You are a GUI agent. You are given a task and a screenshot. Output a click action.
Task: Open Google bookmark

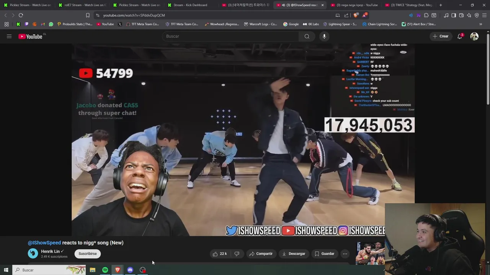pyautogui.click(x=291, y=24)
